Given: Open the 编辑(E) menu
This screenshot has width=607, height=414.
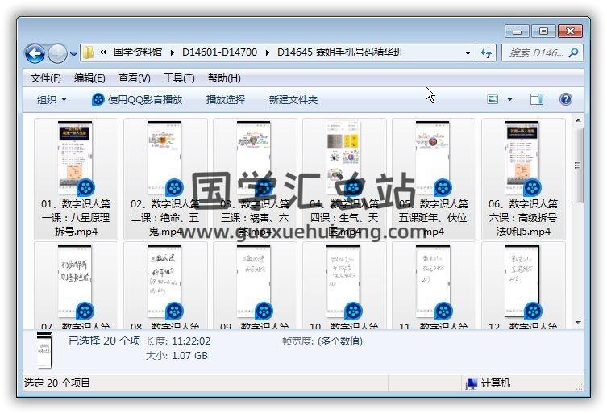Looking at the screenshot, I should pos(89,78).
